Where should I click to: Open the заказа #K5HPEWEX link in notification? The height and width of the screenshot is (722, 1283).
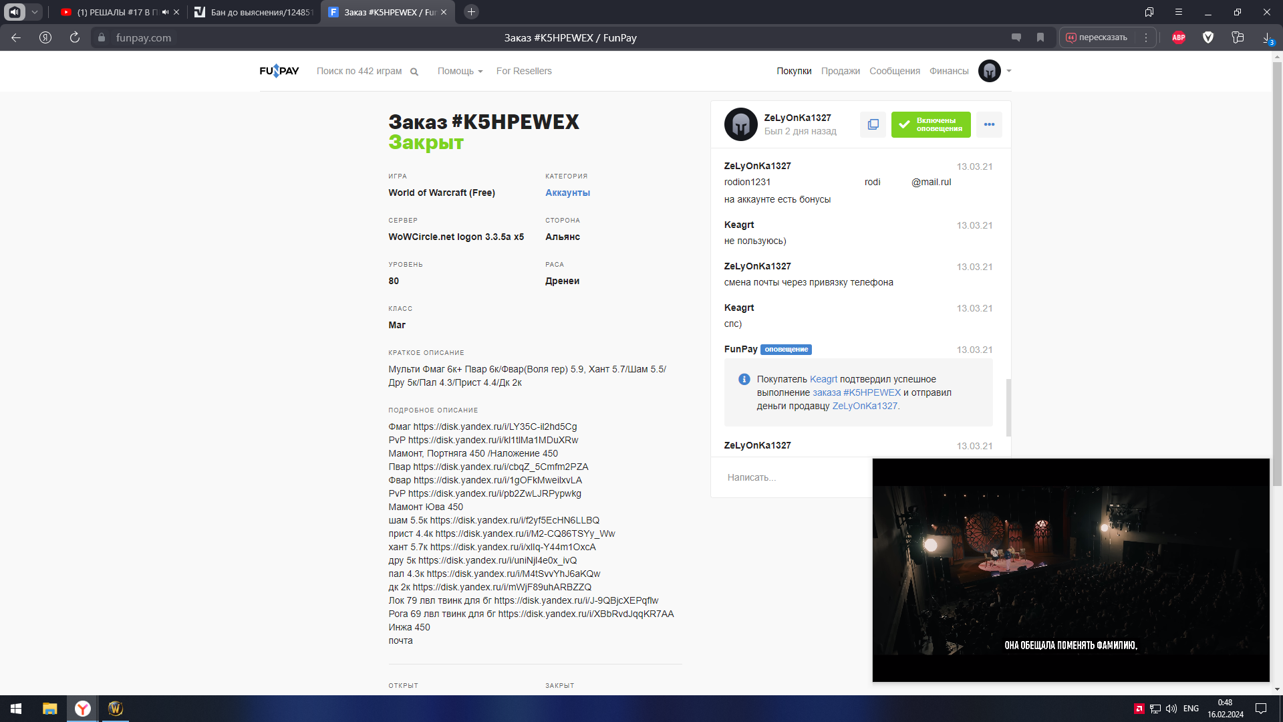click(857, 392)
